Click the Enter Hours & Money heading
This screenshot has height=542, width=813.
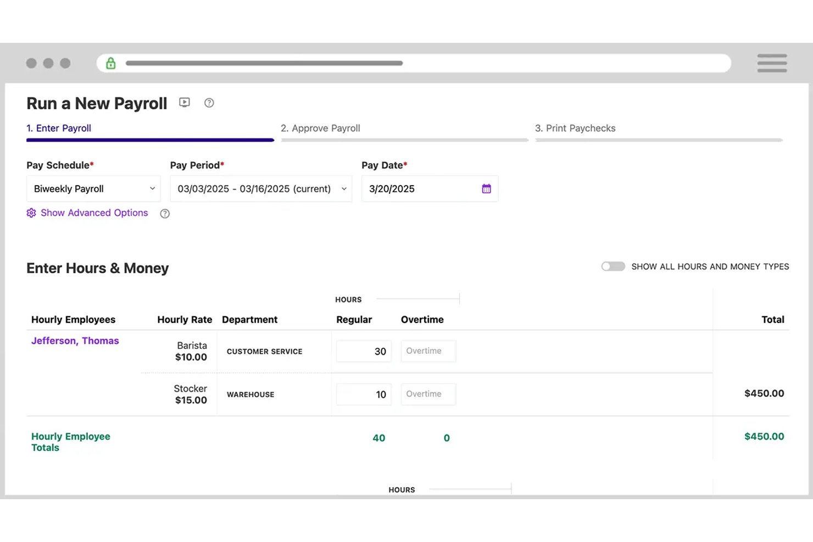coord(98,268)
